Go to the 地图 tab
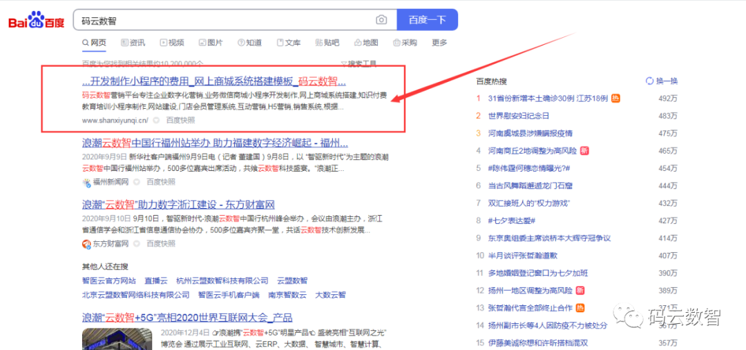The width and height of the screenshot is (746, 350). (366, 43)
